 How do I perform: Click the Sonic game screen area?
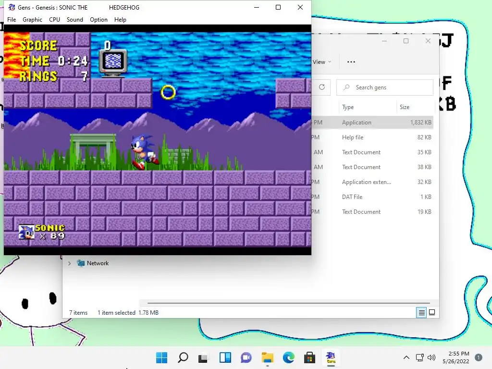coord(158,140)
